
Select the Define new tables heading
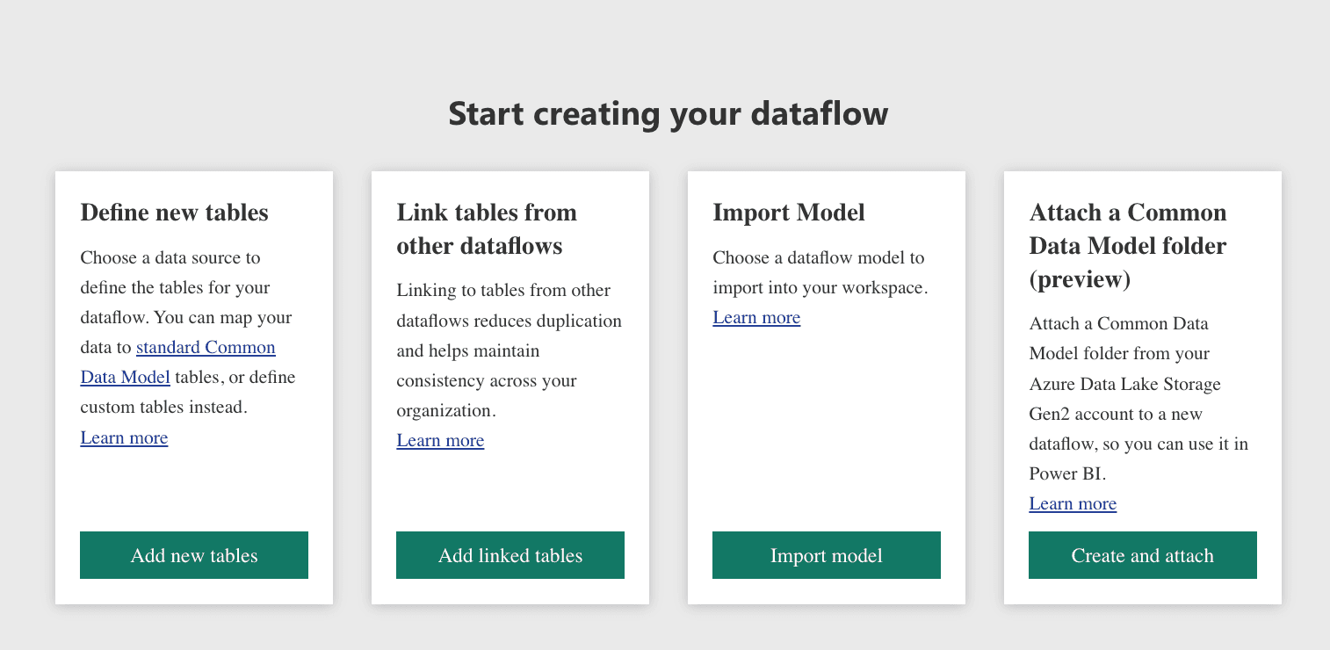[174, 213]
